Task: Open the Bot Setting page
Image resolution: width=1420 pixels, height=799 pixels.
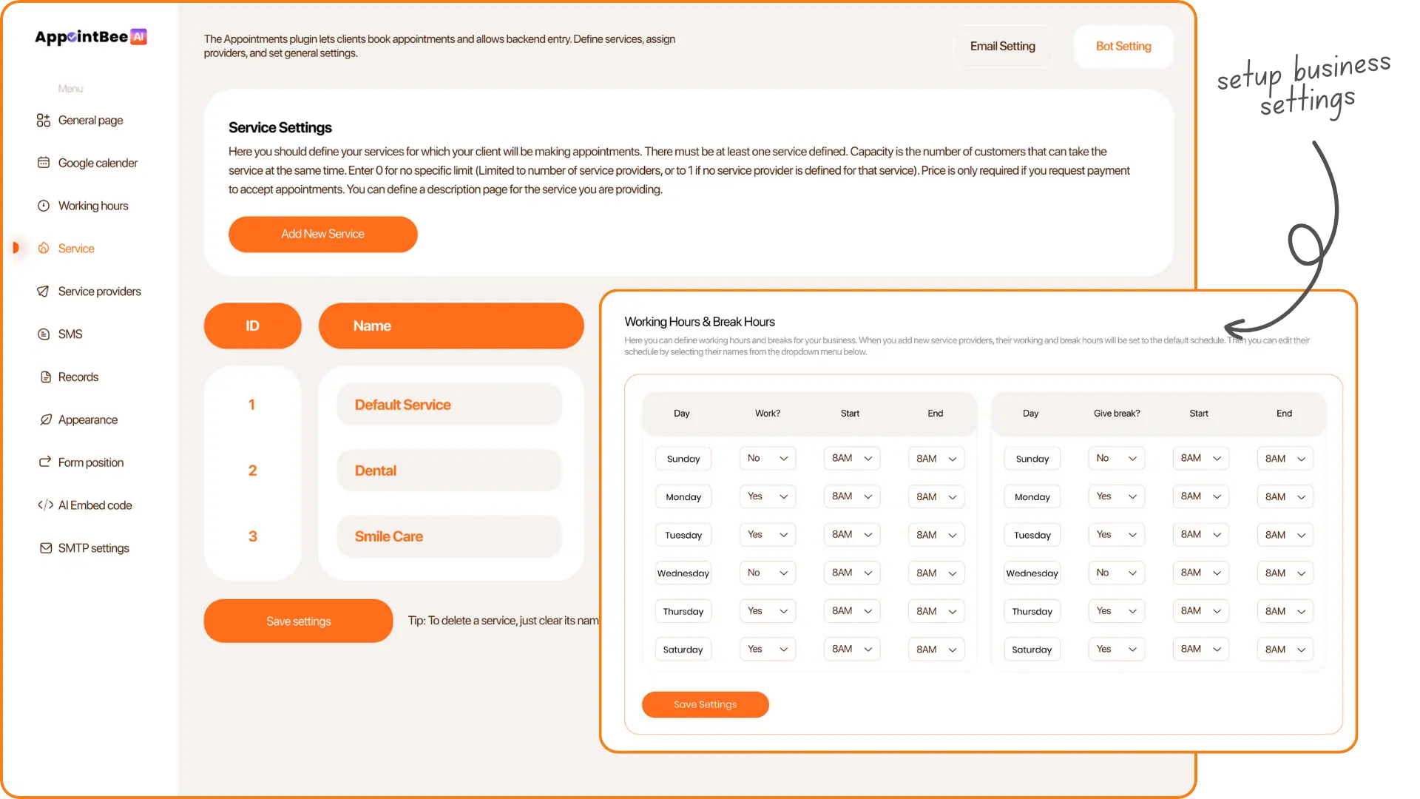Action: [x=1123, y=47]
